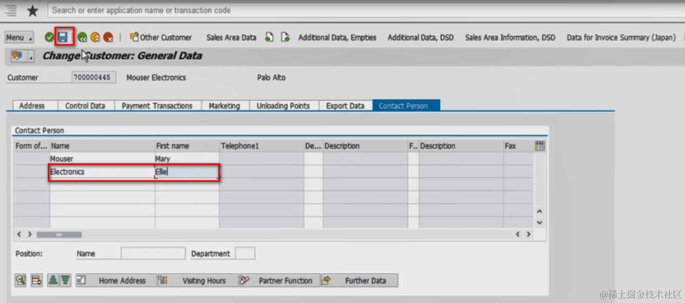Click left arrow of left horizontal scrollbar
The height and width of the screenshot is (303, 685).
(x=20, y=234)
